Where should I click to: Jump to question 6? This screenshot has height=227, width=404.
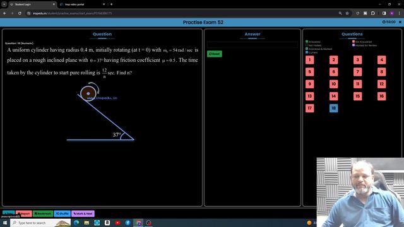334,72
